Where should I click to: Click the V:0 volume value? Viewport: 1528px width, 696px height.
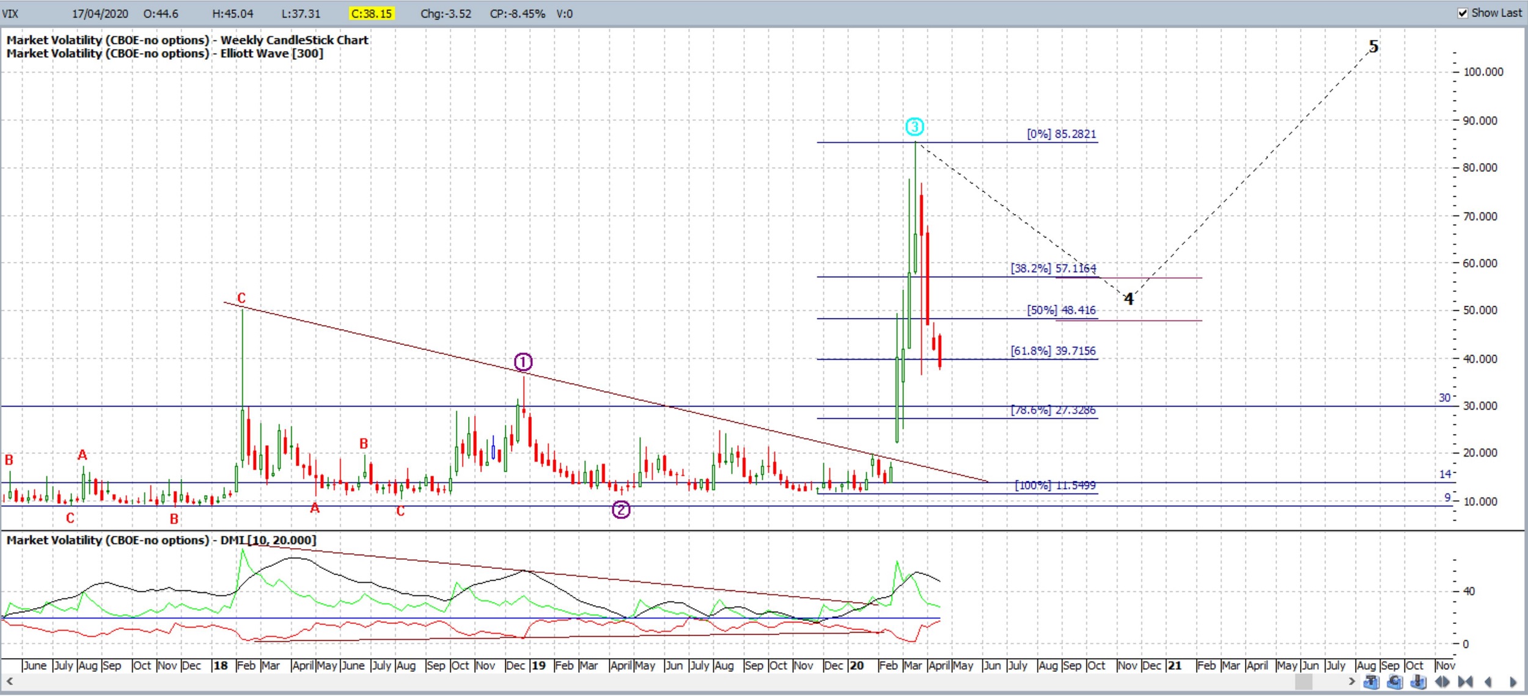(564, 13)
